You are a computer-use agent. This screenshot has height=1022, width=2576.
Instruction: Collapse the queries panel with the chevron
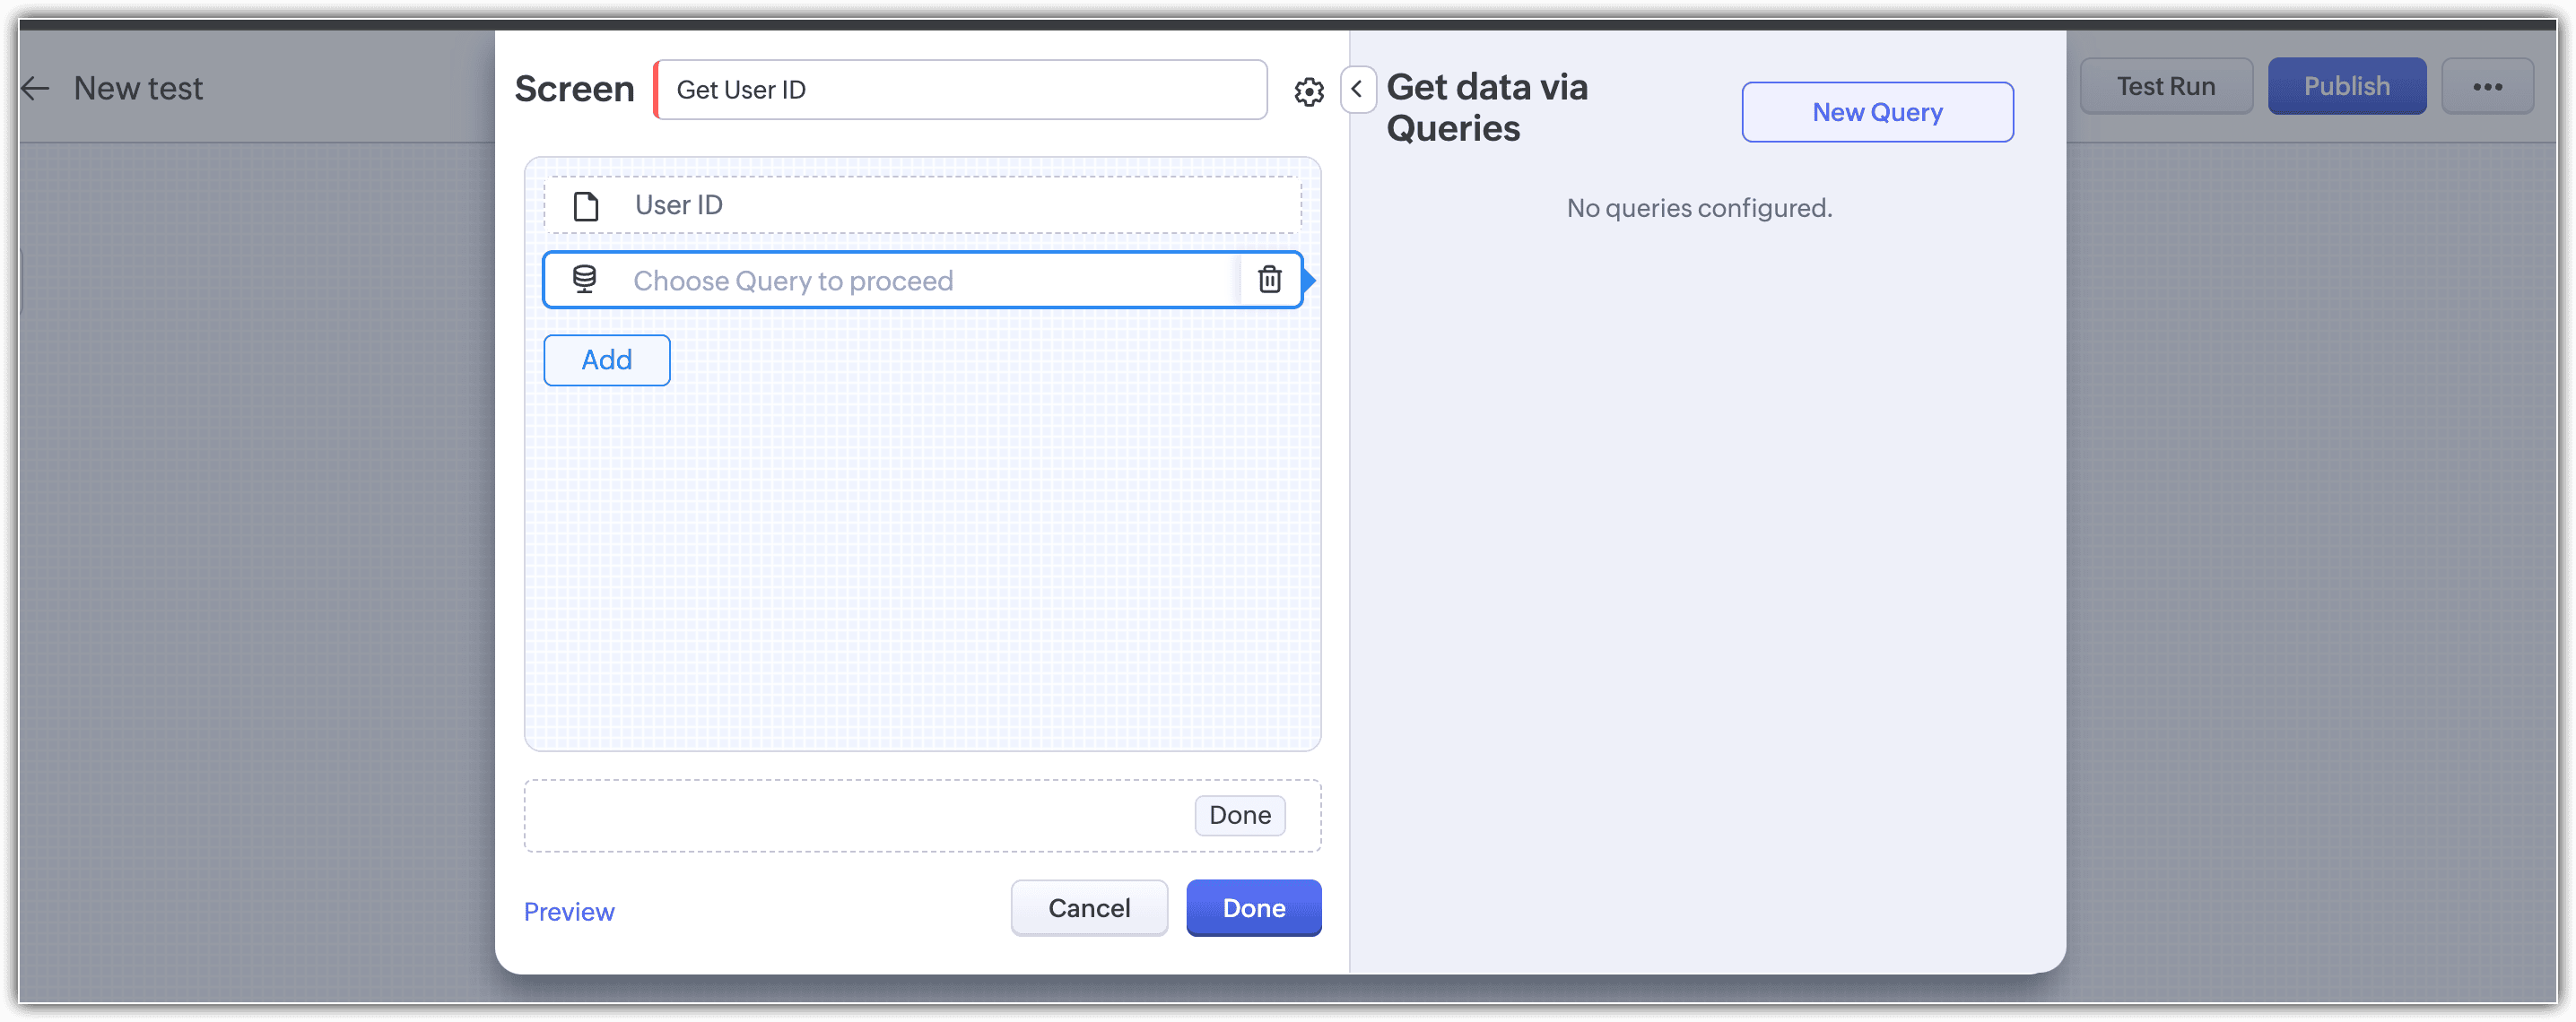[x=1357, y=90]
